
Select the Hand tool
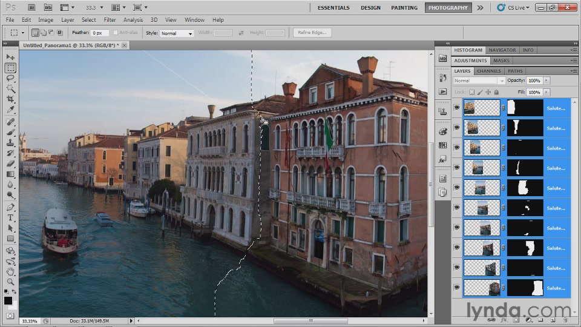tap(10, 272)
